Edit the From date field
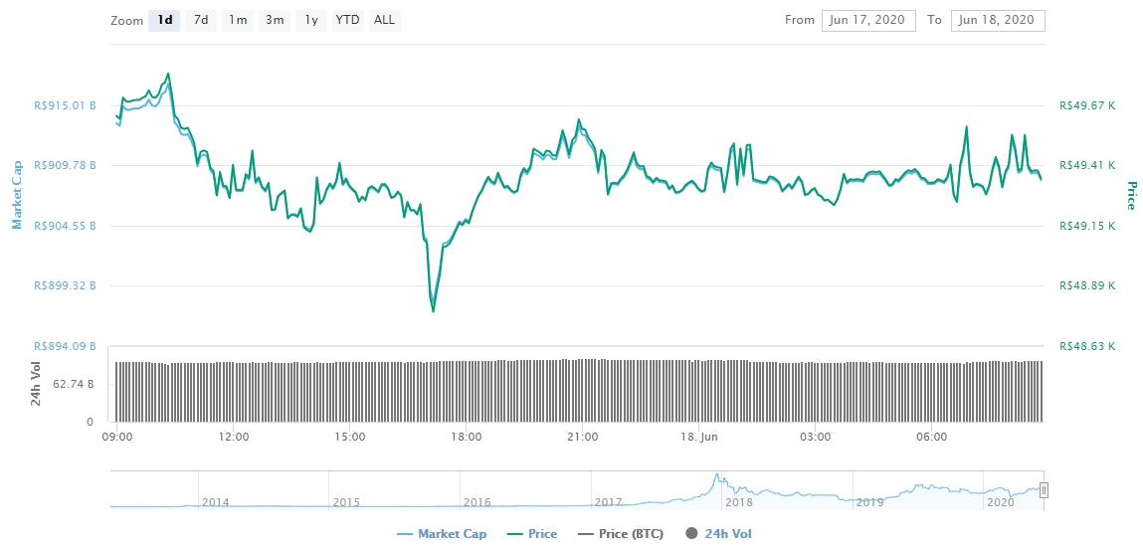Viewport: 1143px width, 545px height. [868, 21]
